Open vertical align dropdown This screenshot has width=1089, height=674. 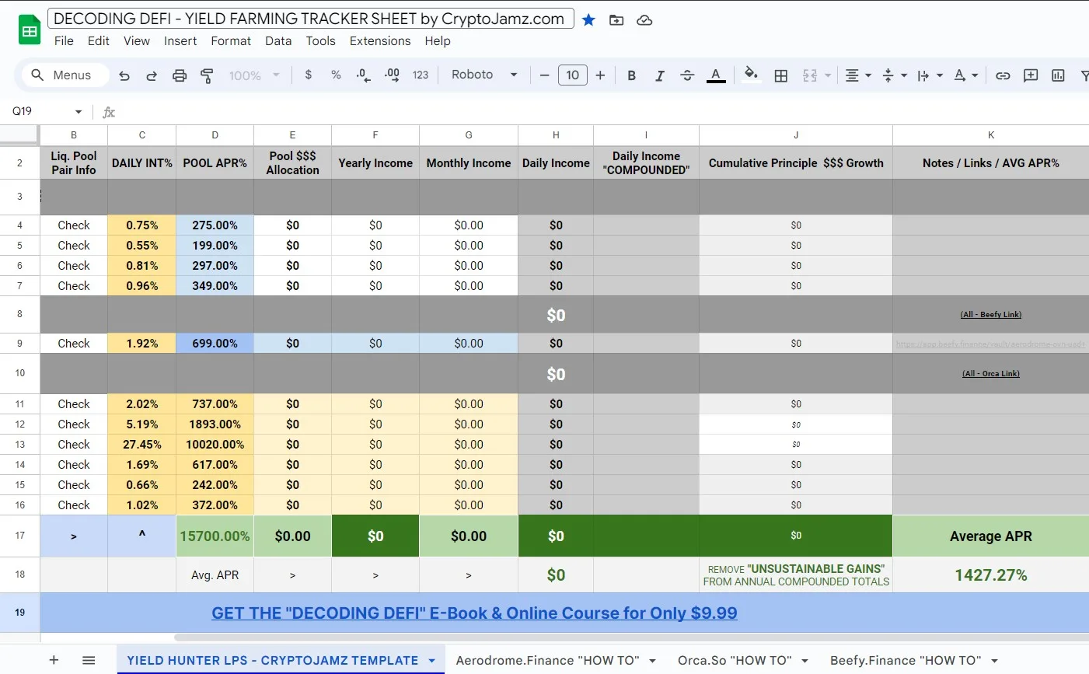coord(894,75)
